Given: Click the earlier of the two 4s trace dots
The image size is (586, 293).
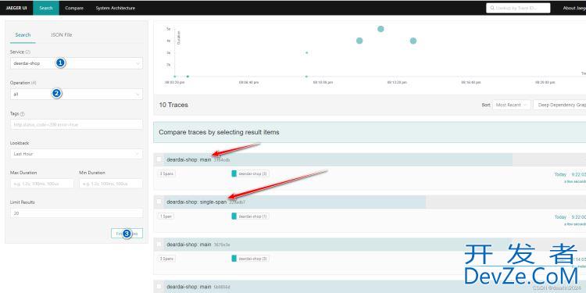Looking at the screenshot, I should pos(359,41).
